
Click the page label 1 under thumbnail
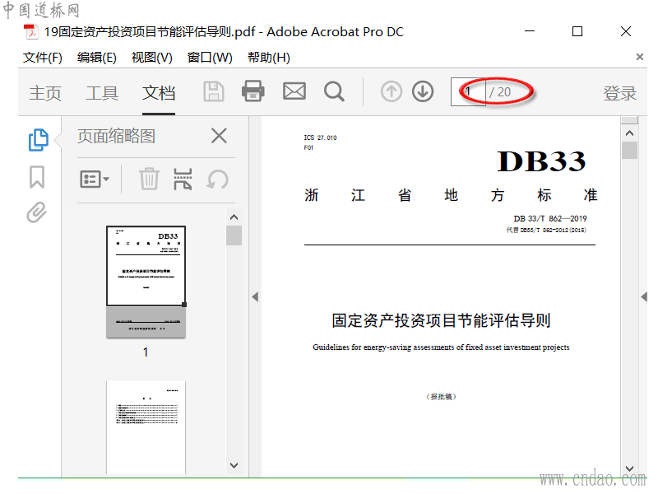pyautogui.click(x=146, y=352)
